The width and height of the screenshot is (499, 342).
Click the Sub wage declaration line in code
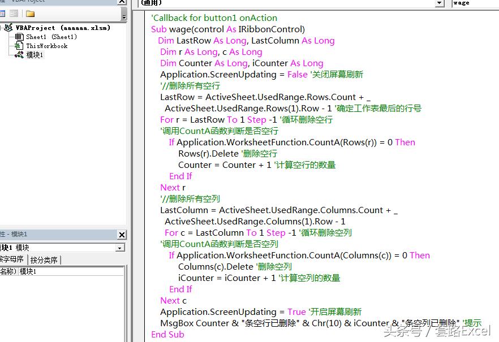tap(227, 29)
